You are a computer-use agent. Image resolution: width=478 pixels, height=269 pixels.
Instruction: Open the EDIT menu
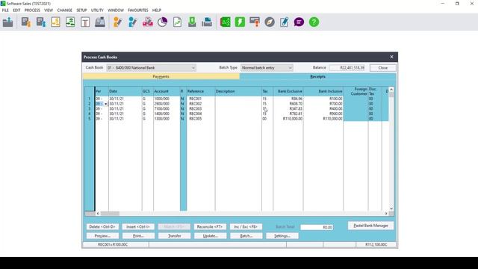(x=16, y=10)
